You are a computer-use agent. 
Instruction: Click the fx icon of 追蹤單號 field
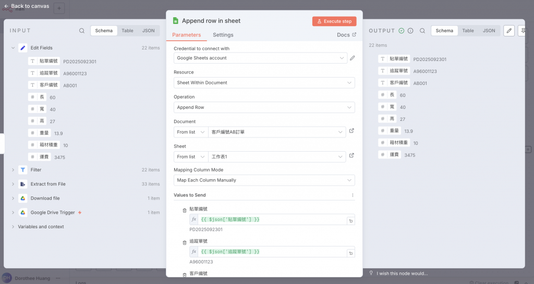194,252
